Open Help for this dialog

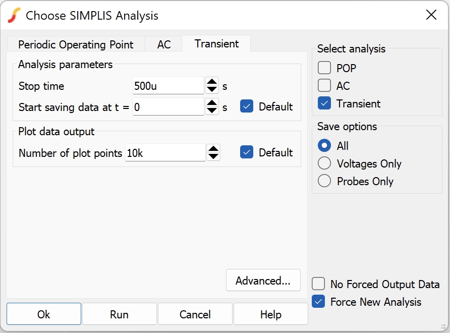270,314
